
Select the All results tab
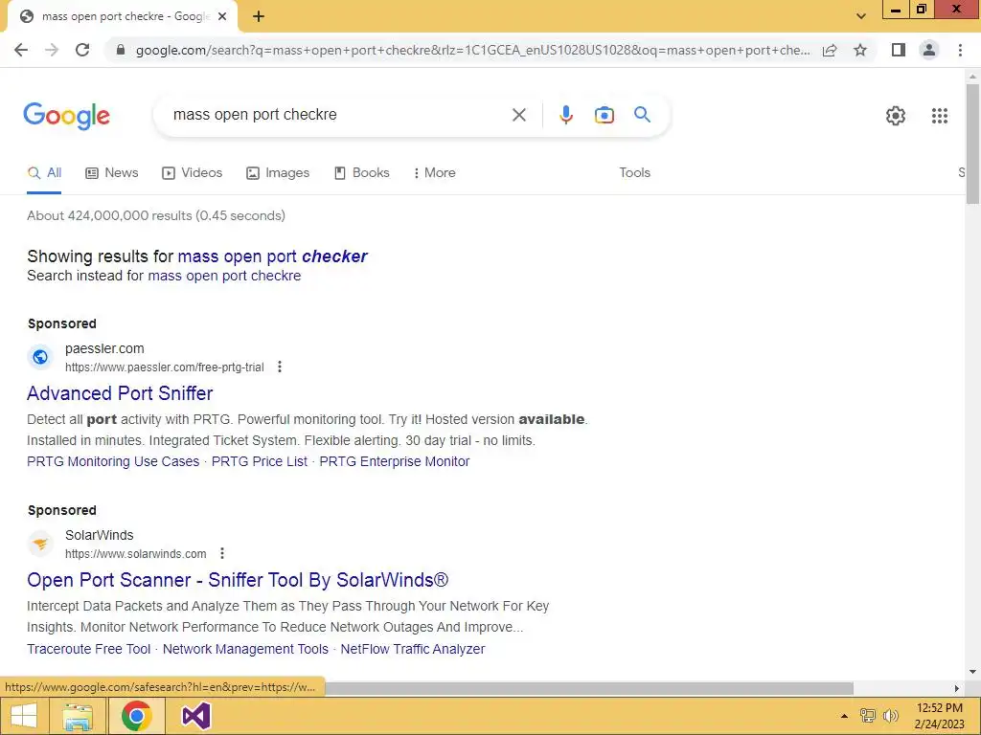point(44,173)
